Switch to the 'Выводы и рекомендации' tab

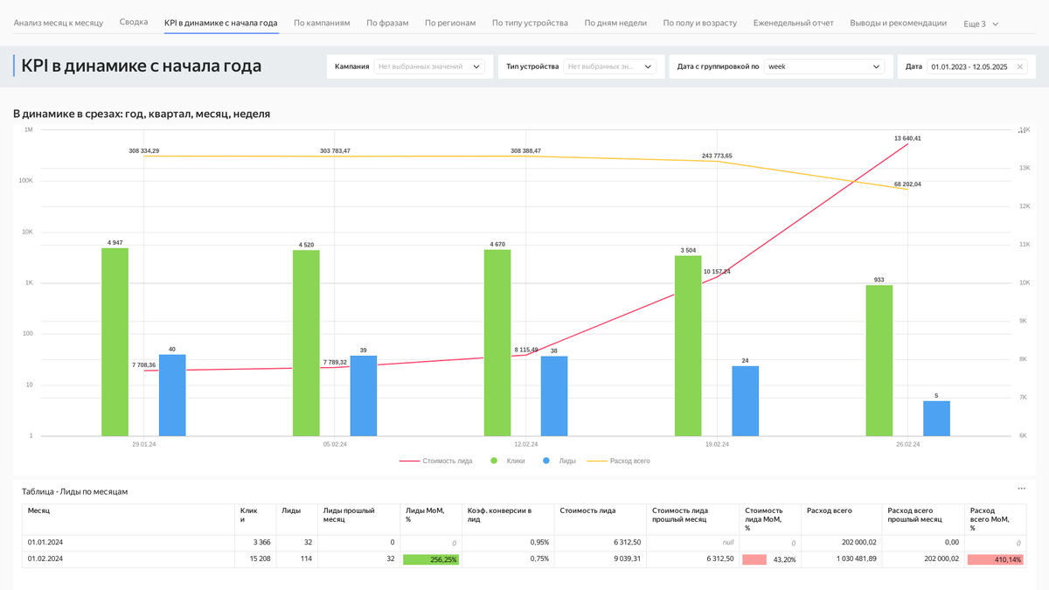[x=898, y=23]
